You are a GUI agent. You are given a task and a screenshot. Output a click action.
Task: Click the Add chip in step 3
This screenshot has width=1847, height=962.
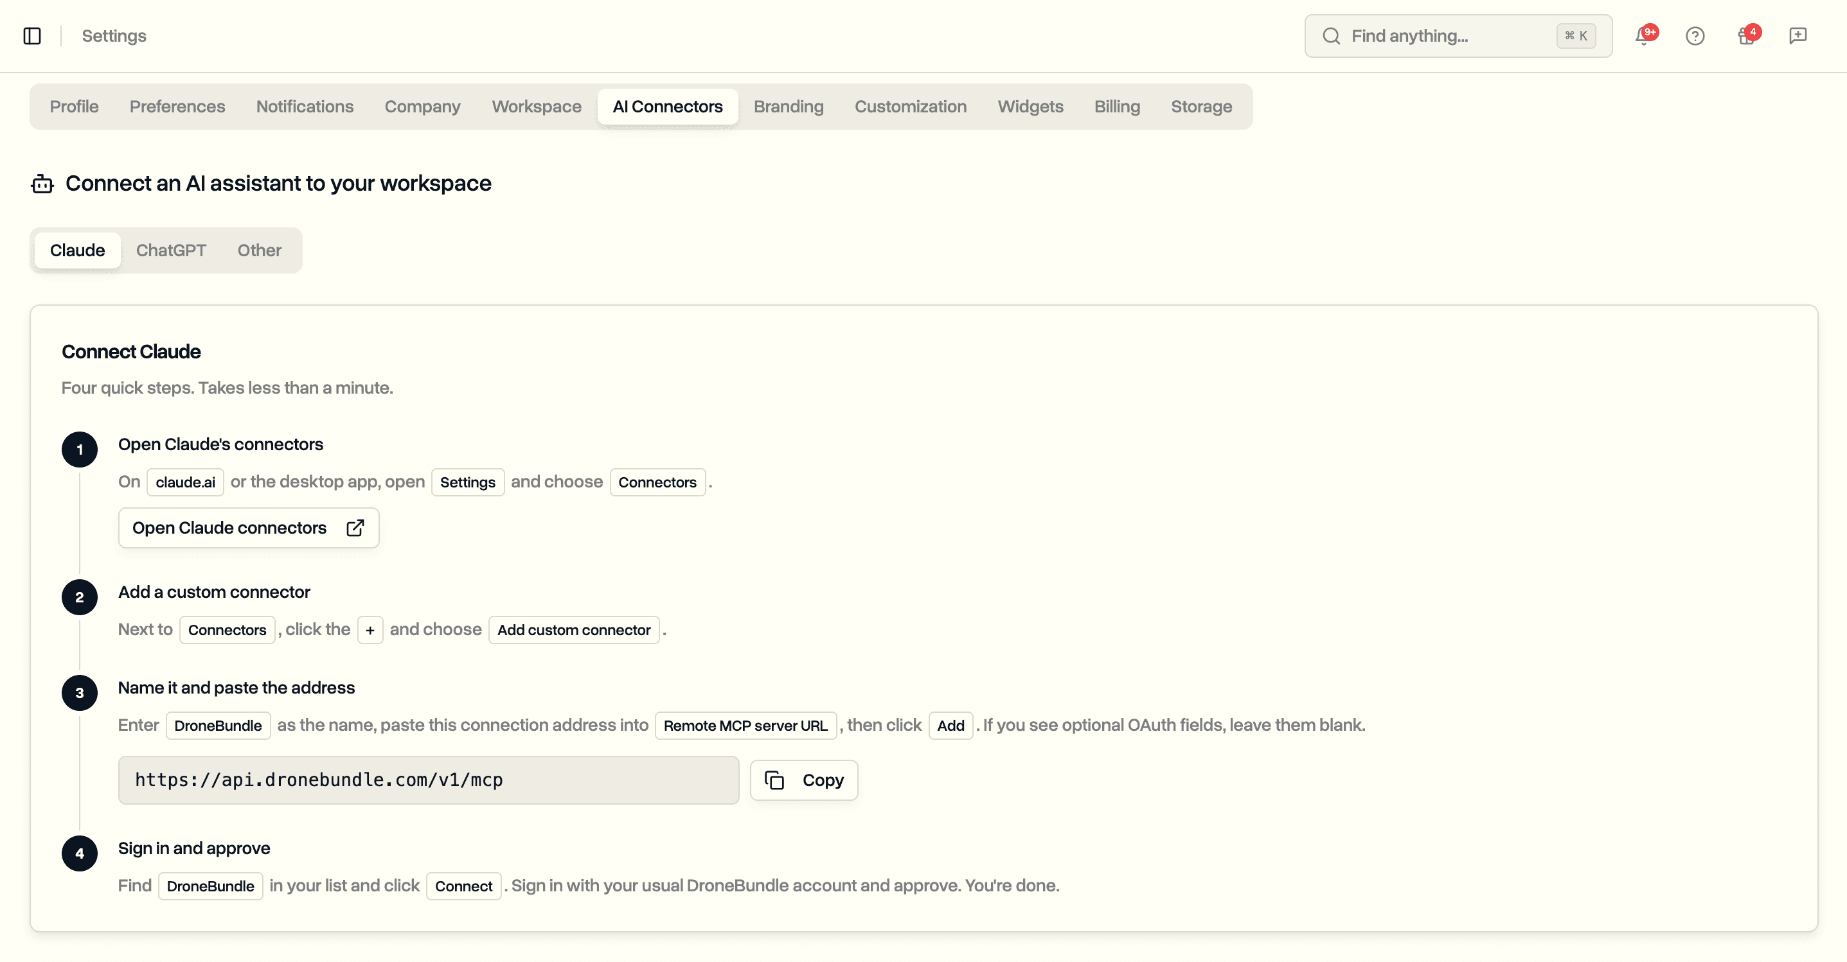(x=950, y=726)
